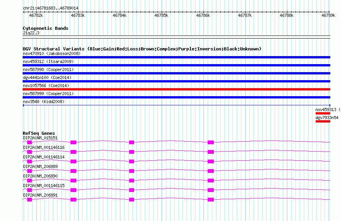This screenshot has height=221, width=341.
Task: Open the DIP2A|NM_015151 transcript label
Action: click(40, 138)
